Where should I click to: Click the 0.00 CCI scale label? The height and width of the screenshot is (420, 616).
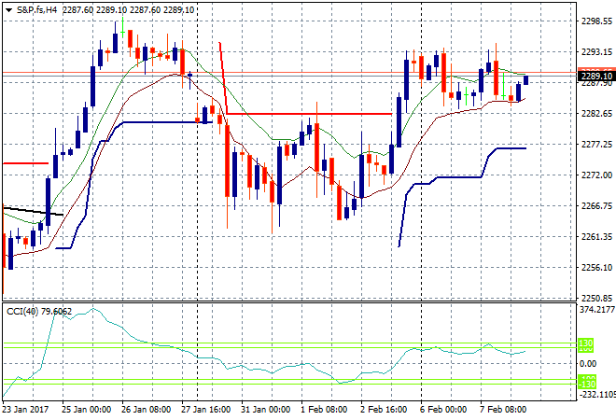588,364
